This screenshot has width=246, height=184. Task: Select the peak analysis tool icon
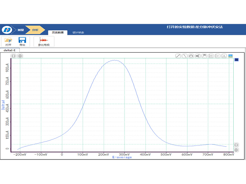[204, 56]
